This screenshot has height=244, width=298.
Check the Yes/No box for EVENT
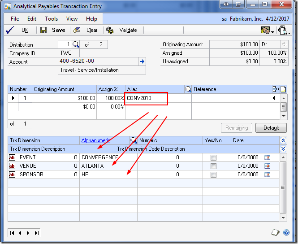[x=213, y=157]
